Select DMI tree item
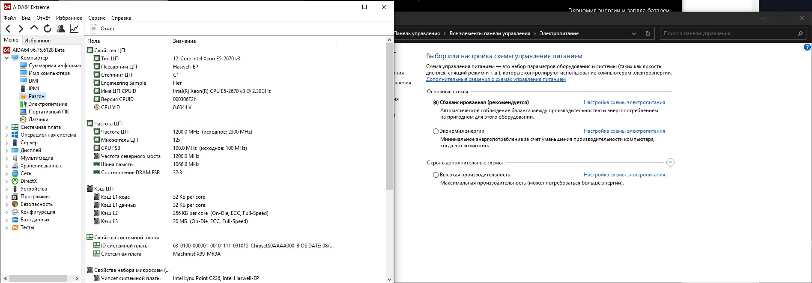This screenshot has height=283, width=812. pos(29,81)
